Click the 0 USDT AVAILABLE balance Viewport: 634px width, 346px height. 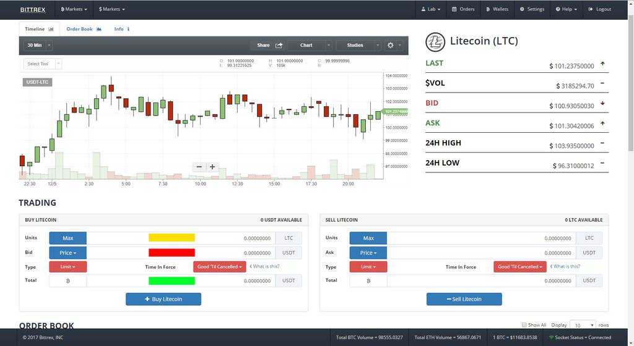[281, 220]
